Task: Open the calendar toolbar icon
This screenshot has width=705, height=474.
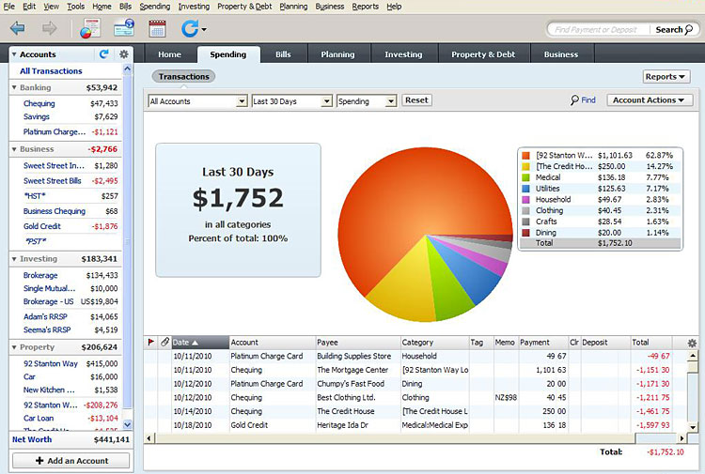Action: click(x=157, y=29)
